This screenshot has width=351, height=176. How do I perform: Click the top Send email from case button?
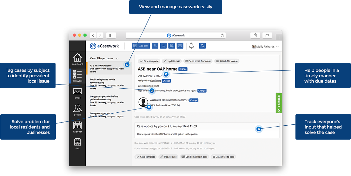coord(198,61)
